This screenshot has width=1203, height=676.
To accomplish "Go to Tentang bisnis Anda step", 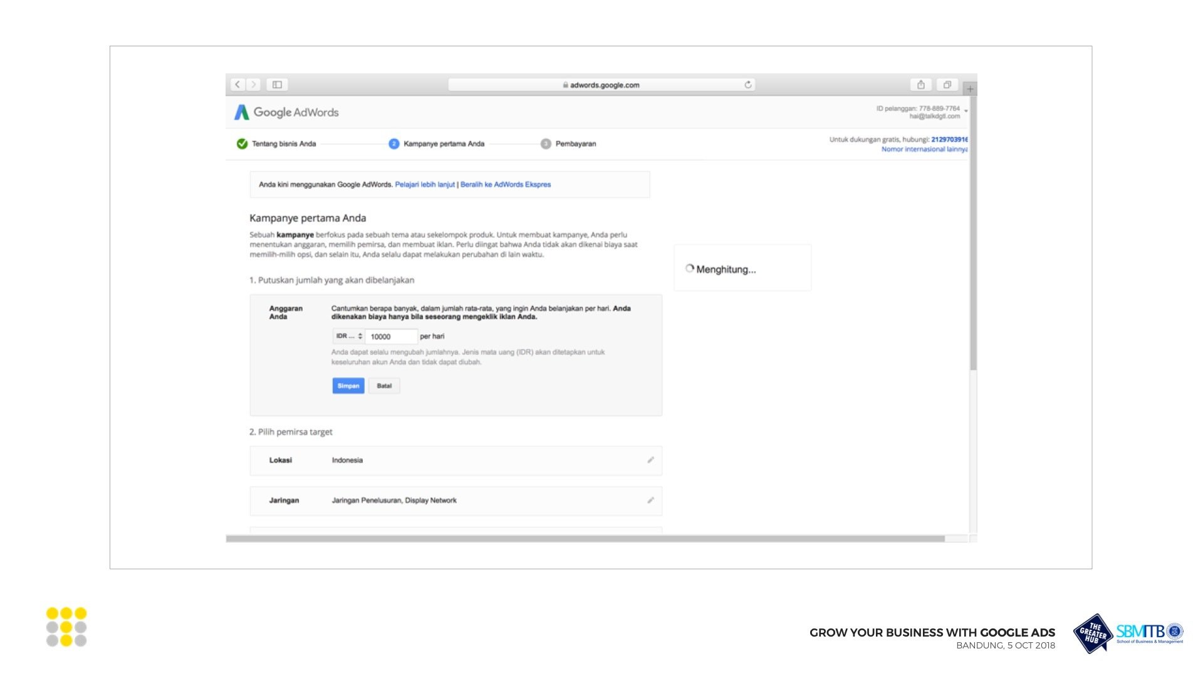I will pos(283,144).
